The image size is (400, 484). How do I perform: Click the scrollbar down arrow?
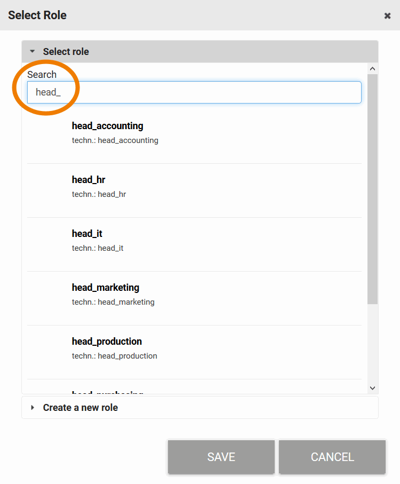point(373,388)
